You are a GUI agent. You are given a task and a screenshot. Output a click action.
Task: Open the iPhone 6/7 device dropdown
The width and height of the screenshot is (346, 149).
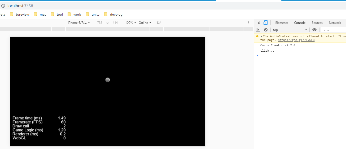[79, 23]
